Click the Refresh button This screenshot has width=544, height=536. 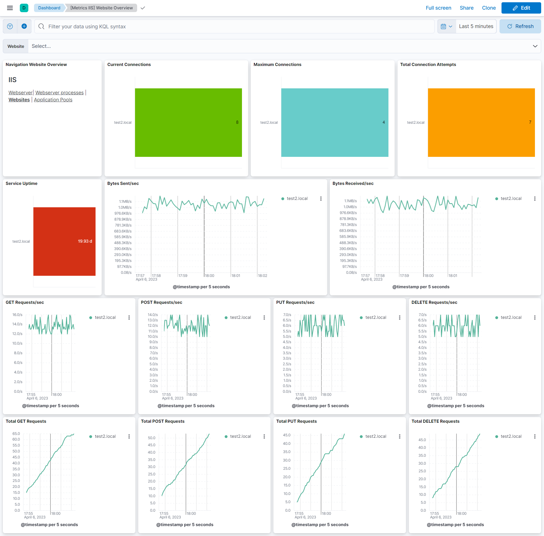(520, 26)
